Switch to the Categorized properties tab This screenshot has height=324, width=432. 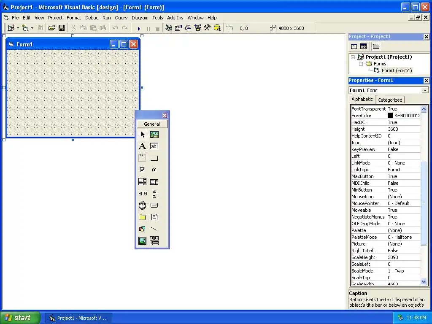click(390, 100)
